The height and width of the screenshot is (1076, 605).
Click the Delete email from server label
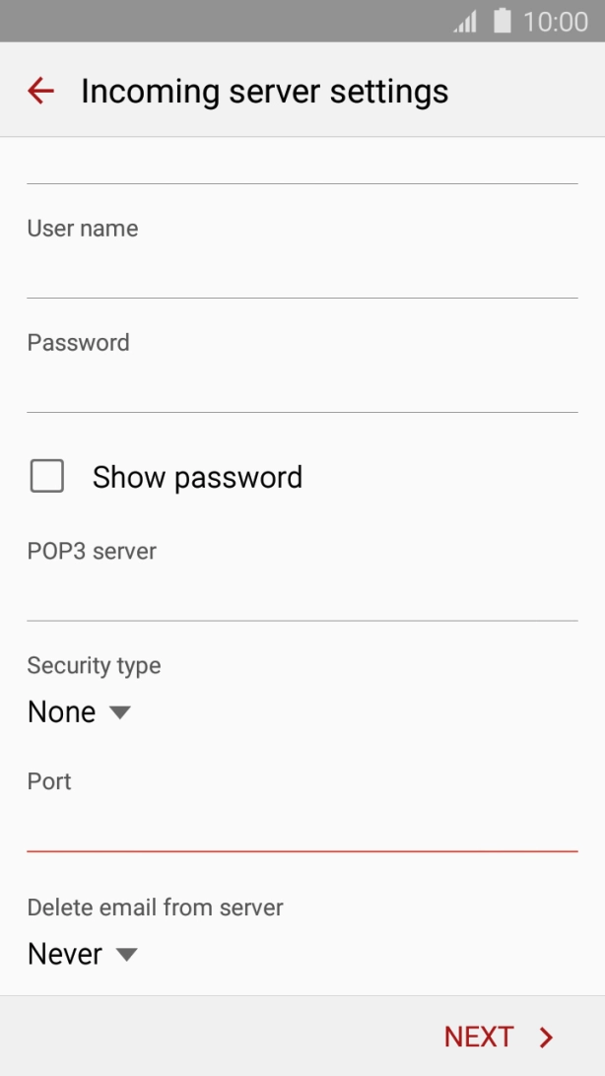coord(154,908)
